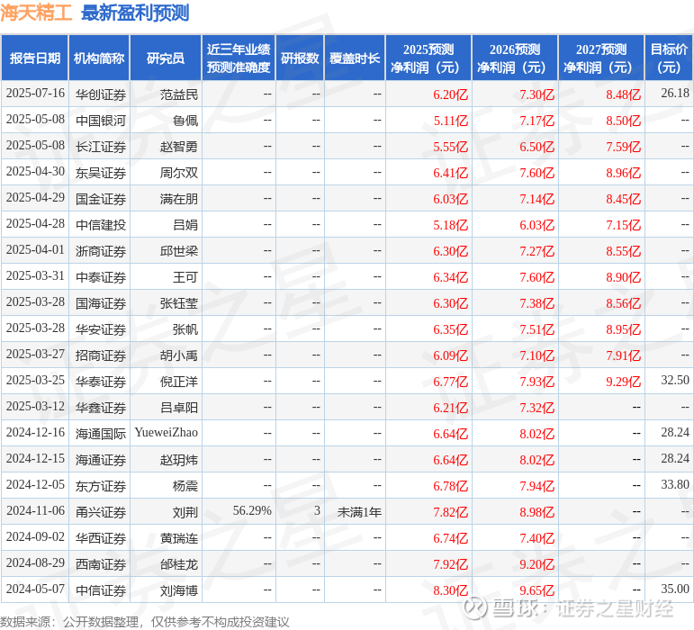Click analyst name 黄瑞连

tap(179, 538)
